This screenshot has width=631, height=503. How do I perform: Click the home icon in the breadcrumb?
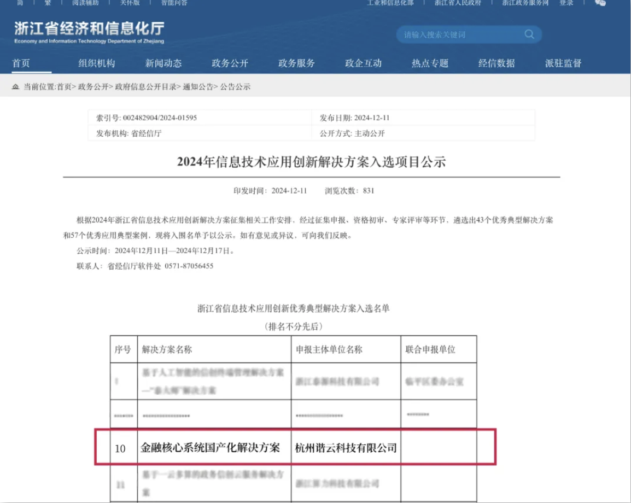(x=15, y=86)
